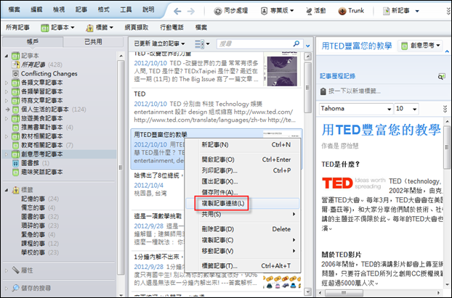Click the 標籤 tag toolbar icon
The image size is (452, 298).
pos(89,28)
